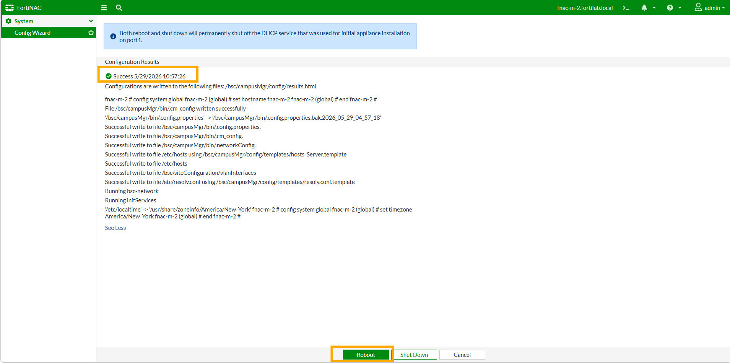Click 'Successful write to file /etc/hosts' line
This screenshot has width=730, height=363.
146,164
